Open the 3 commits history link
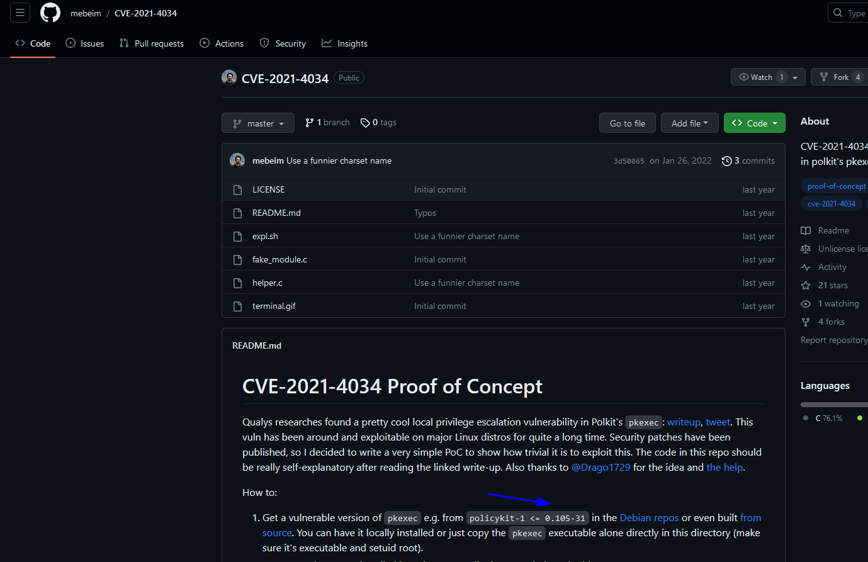 (748, 160)
